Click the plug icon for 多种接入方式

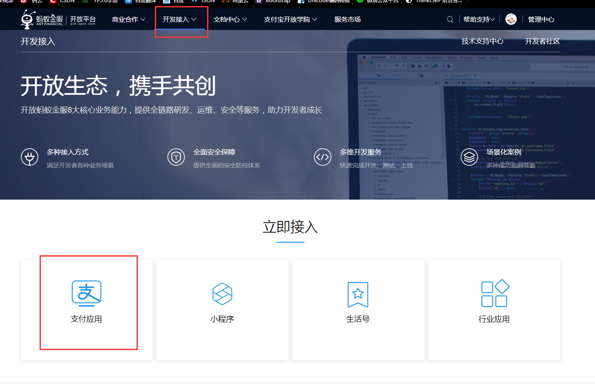click(x=30, y=157)
